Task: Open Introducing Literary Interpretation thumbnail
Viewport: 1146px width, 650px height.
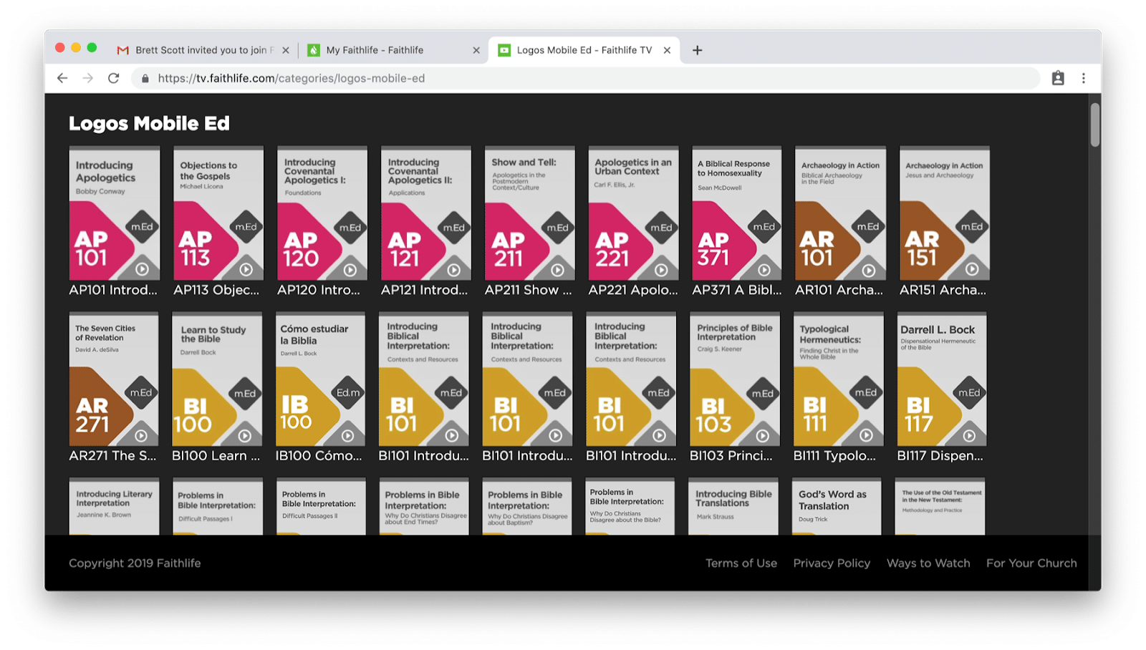Action: coord(114,507)
